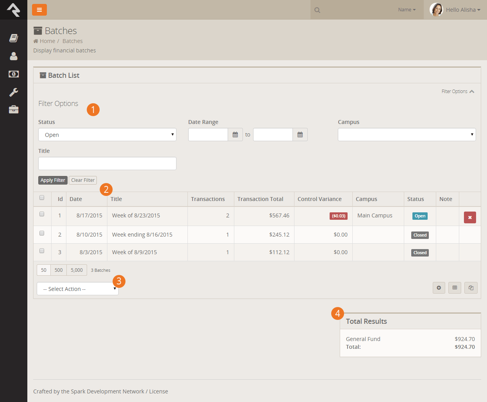Delete the Week of 8/23/2015 batch
The image size is (487, 402).
470,217
